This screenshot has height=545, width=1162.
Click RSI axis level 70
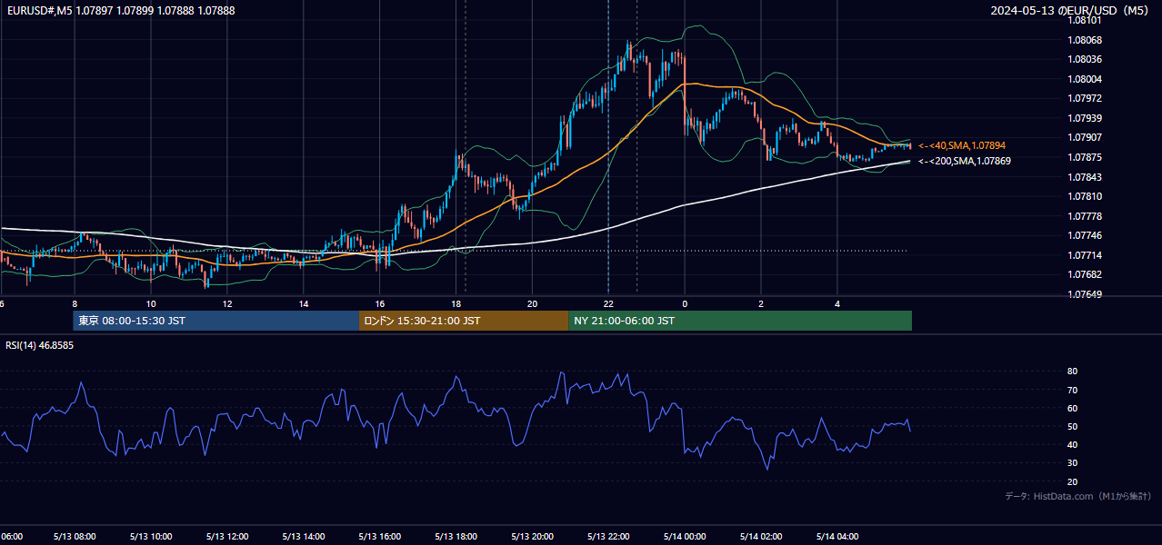[1072, 390]
